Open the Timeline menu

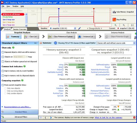coord(15,6)
